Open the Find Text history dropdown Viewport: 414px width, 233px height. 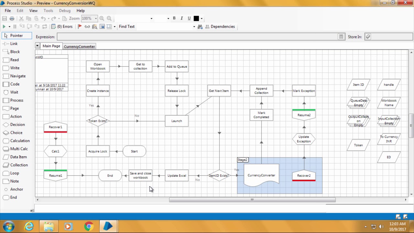[194, 27]
